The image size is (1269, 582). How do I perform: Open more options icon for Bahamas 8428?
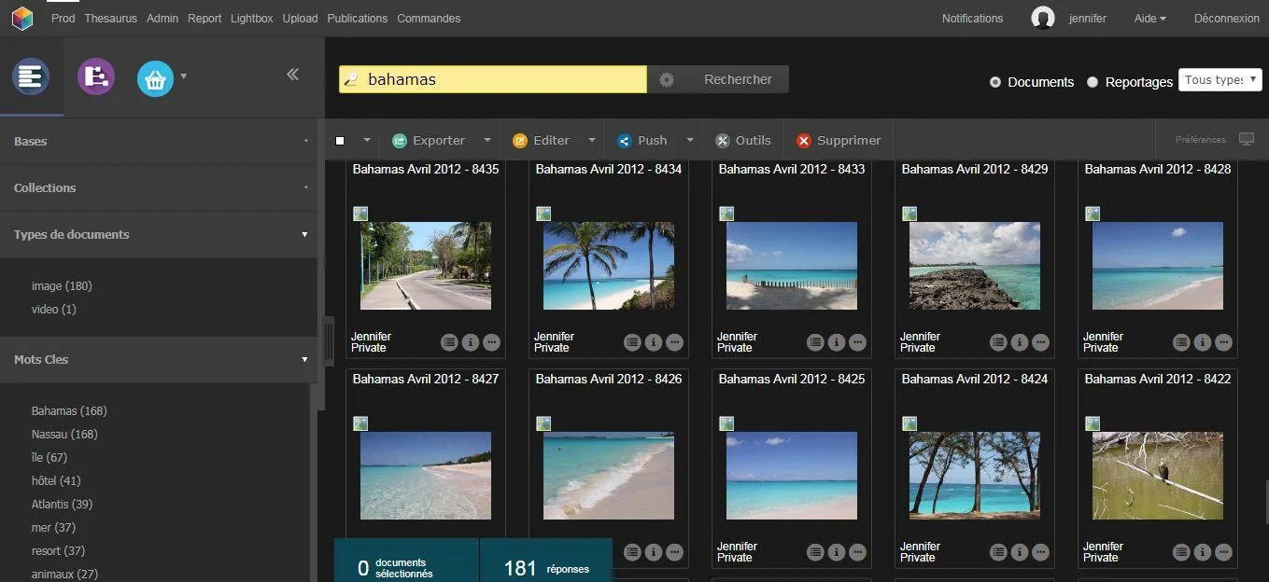coord(1223,342)
